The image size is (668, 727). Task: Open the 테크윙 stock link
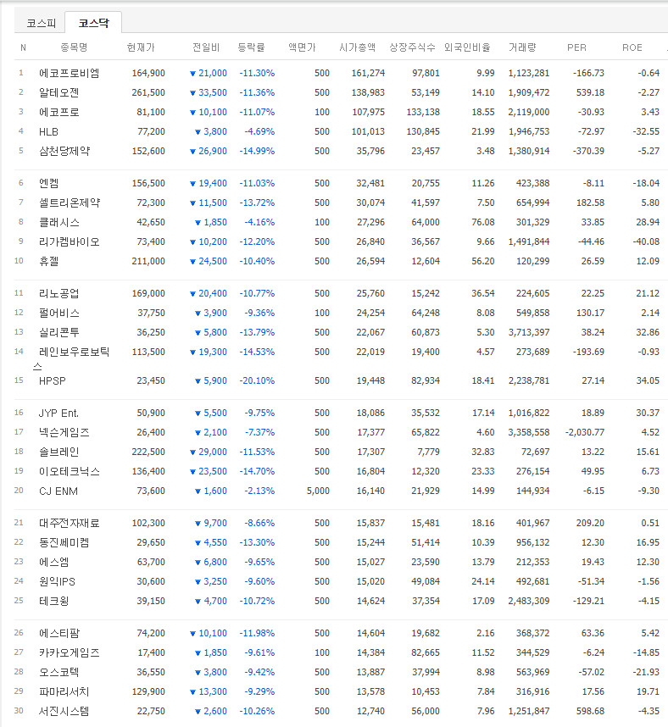[53, 602]
